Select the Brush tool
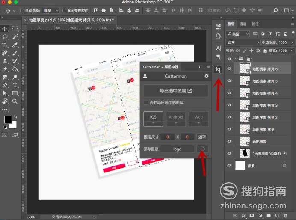 point(15,53)
